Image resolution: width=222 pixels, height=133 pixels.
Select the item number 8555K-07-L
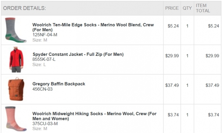tap(44, 59)
